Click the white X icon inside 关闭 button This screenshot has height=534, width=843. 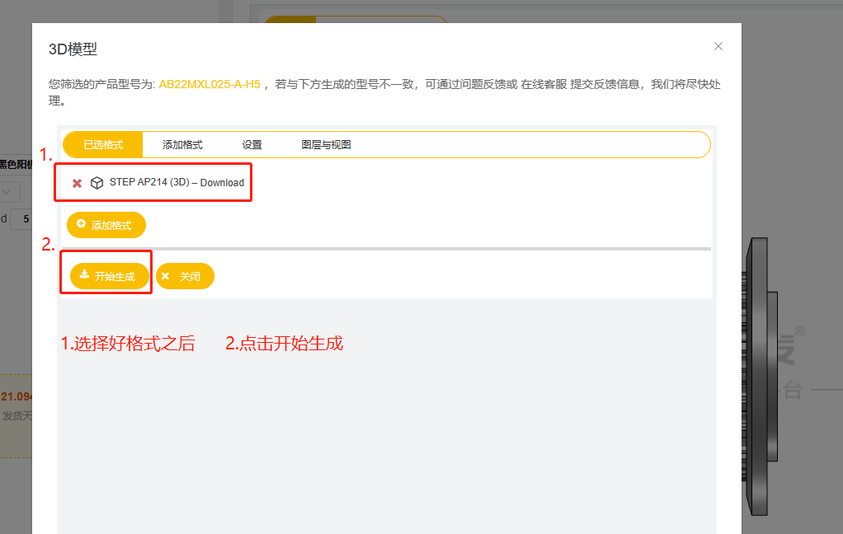point(165,276)
